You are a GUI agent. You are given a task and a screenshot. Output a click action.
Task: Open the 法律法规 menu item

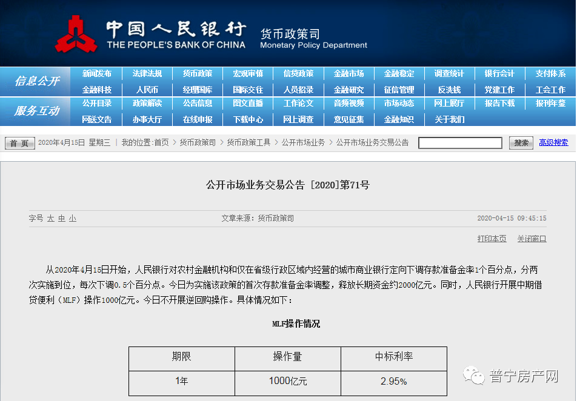pyautogui.click(x=147, y=73)
